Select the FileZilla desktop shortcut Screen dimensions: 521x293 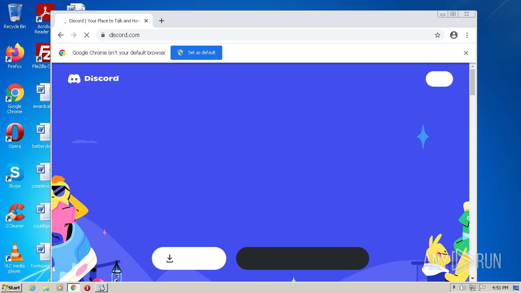tap(42, 56)
